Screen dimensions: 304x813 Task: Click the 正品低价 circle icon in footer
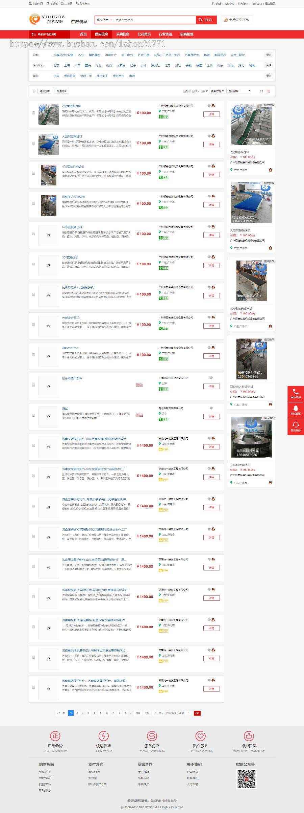[x=55, y=736]
